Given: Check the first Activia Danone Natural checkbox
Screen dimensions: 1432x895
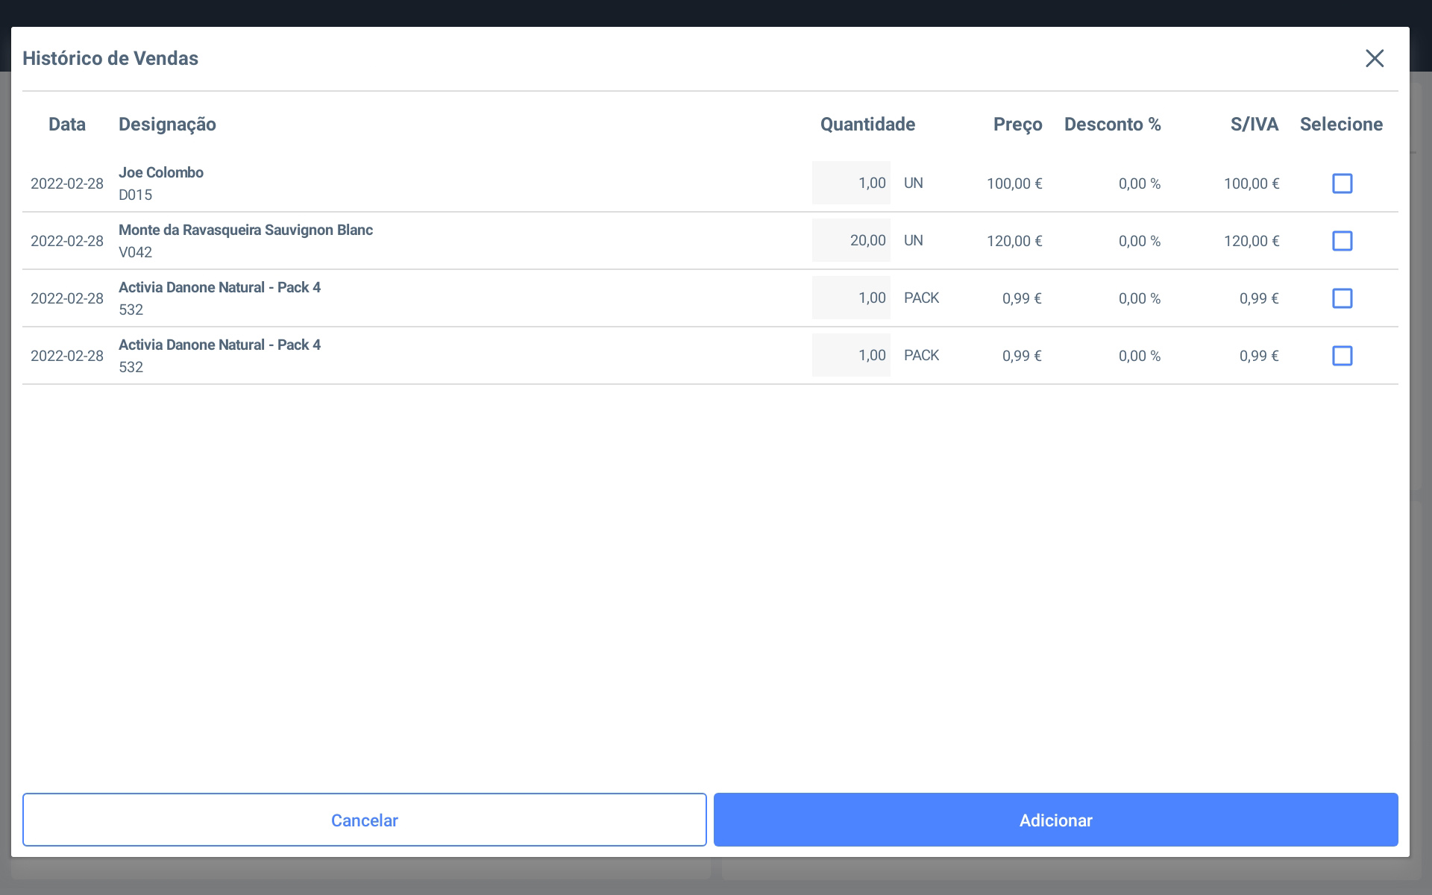Looking at the screenshot, I should pyautogui.click(x=1342, y=298).
